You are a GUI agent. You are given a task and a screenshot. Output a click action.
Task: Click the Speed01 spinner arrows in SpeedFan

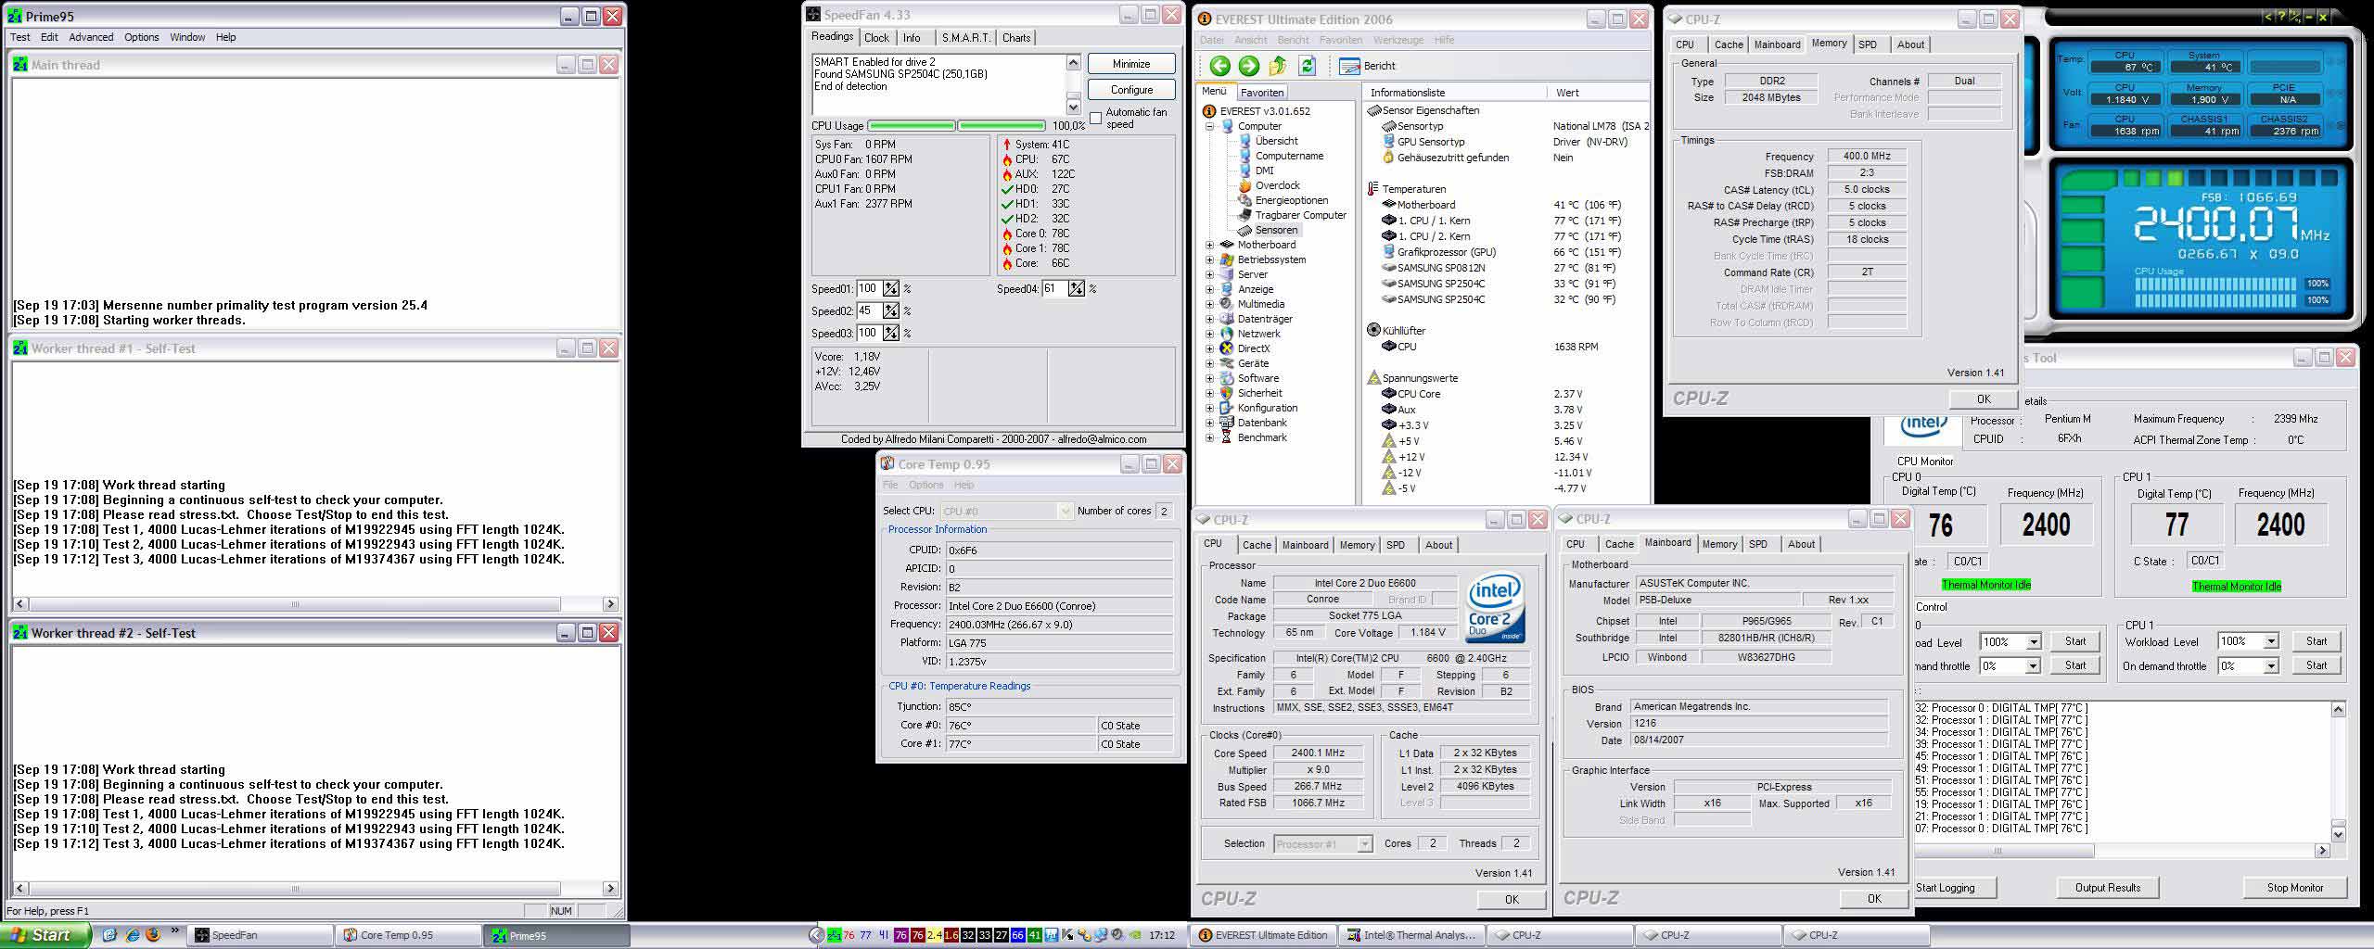[x=890, y=288]
